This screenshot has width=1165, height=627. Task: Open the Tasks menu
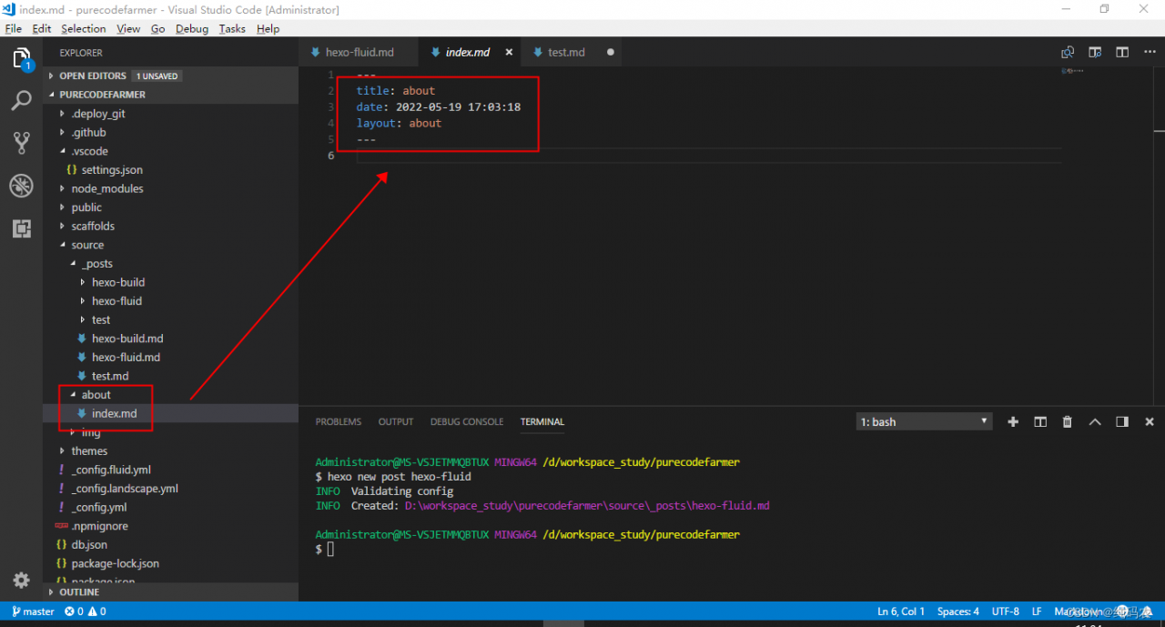[x=232, y=29]
